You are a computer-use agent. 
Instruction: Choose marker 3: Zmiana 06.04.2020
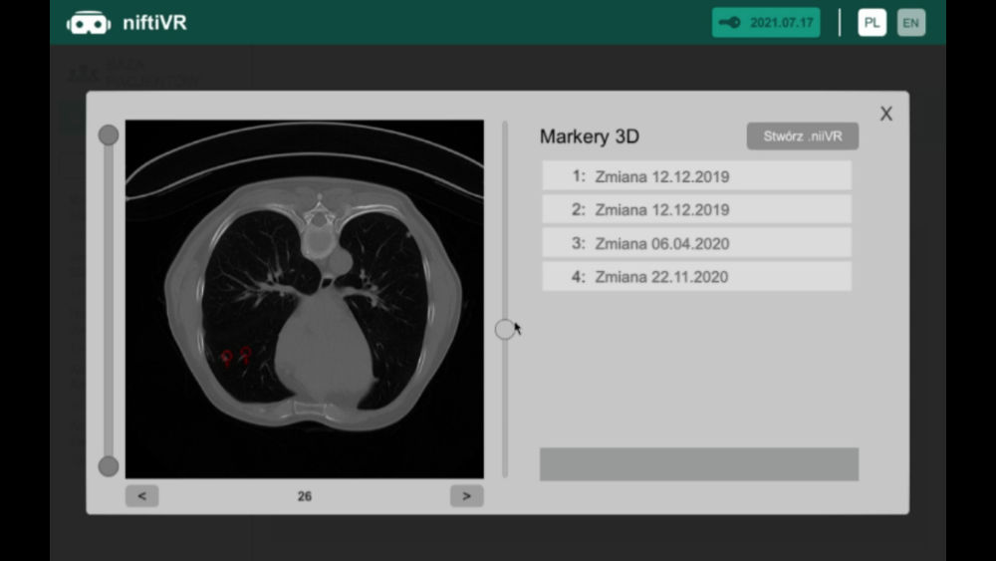(696, 243)
